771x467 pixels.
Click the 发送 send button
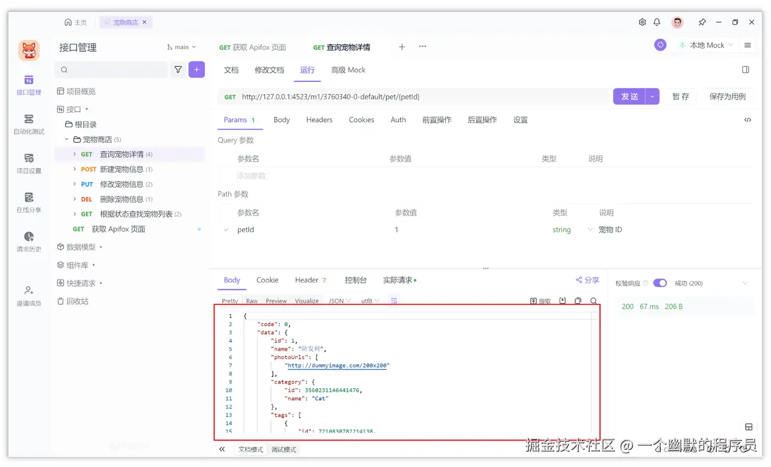(629, 96)
